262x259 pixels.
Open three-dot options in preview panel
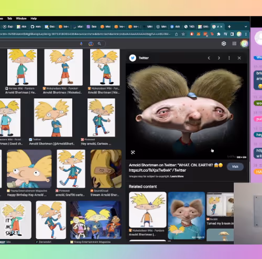point(229,58)
